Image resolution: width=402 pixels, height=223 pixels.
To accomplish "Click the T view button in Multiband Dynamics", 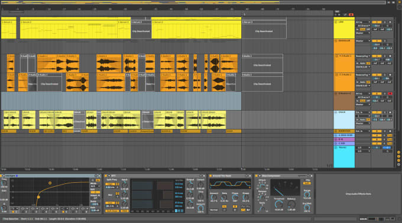I will tap(176, 211).
